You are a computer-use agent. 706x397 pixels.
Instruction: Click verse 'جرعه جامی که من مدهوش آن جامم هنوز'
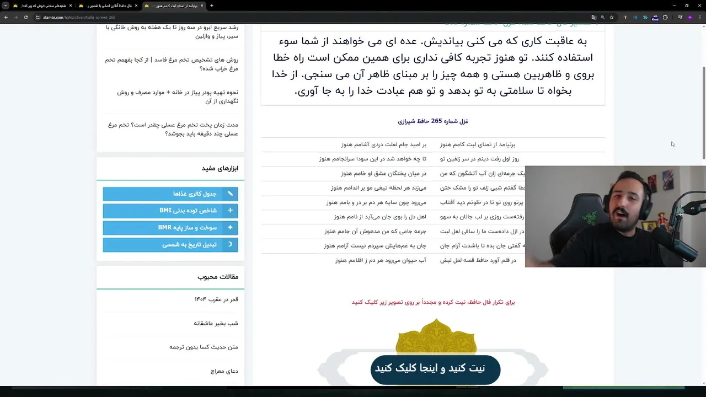[375, 232]
